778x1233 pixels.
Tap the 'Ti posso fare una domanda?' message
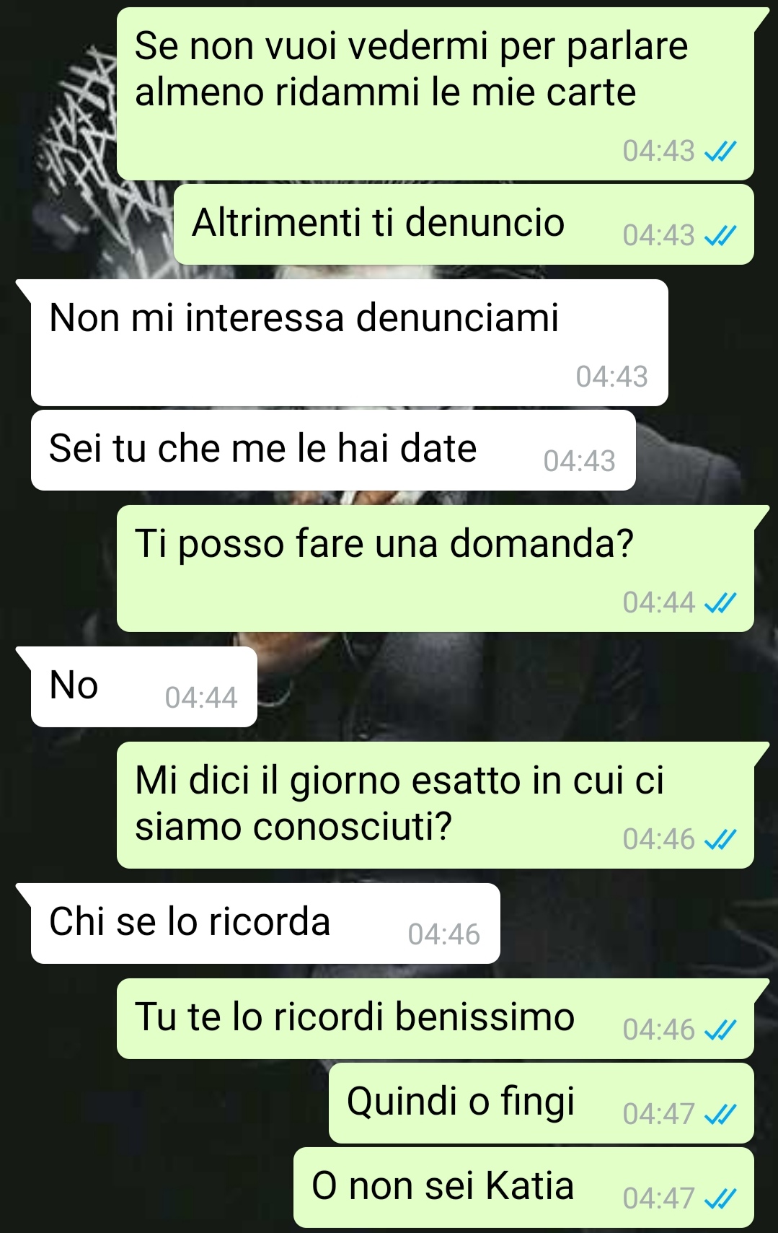coord(436,569)
